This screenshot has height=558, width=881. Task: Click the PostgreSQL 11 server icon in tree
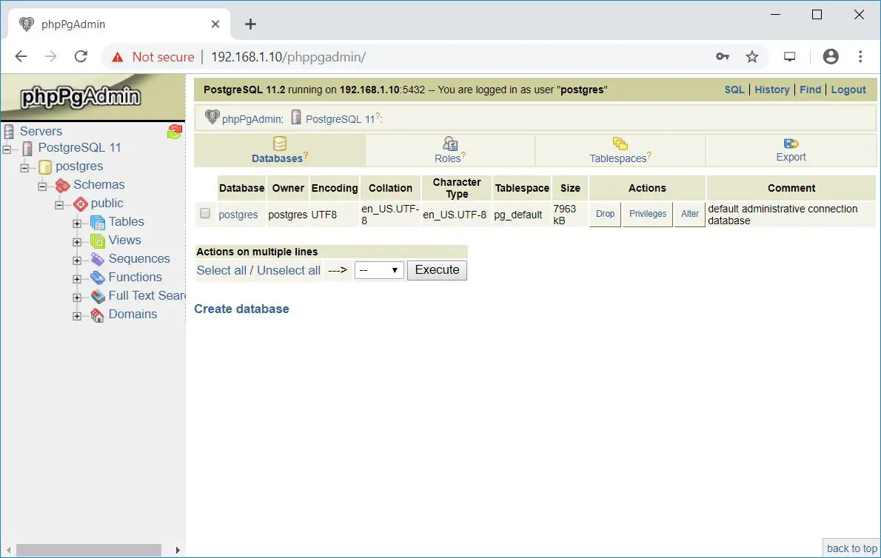(x=27, y=148)
